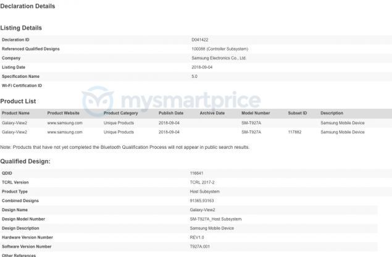The height and width of the screenshot is (257, 392).
Task: Click the Subset ID column header
Action: [x=298, y=113]
